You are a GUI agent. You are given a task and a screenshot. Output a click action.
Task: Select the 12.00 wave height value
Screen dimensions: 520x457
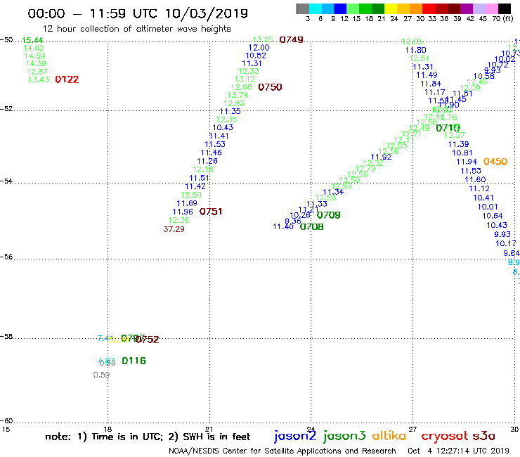[259, 48]
